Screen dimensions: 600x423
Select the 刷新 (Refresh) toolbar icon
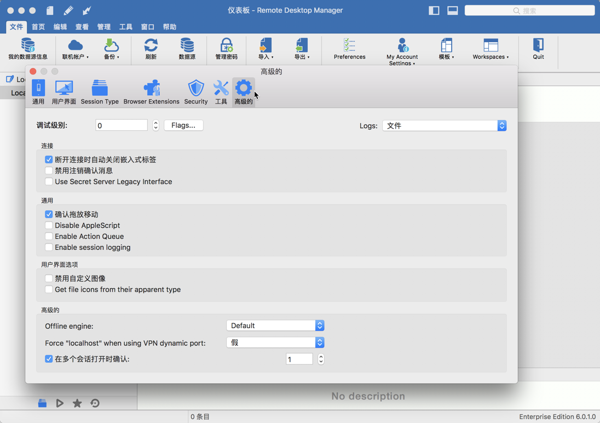[151, 48]
